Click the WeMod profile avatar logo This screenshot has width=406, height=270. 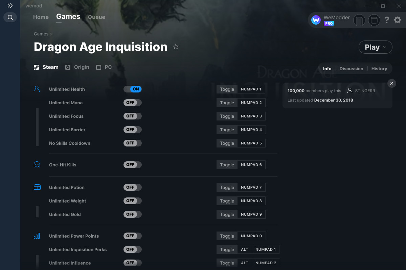316,20
